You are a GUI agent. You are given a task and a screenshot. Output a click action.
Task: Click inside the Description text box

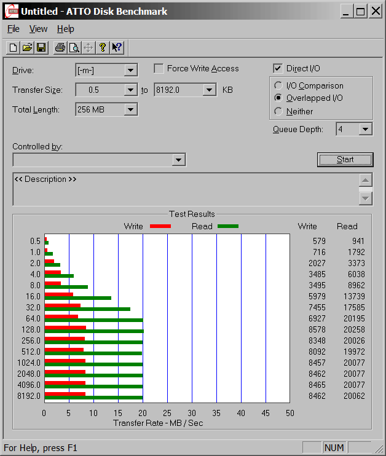[184, 189]
